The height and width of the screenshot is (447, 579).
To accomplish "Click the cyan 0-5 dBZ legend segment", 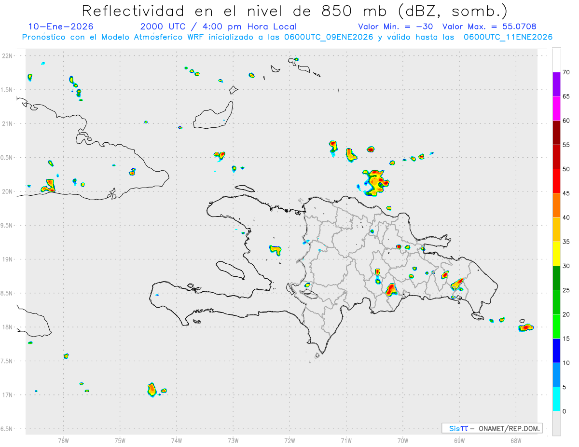I will (557, 399).
